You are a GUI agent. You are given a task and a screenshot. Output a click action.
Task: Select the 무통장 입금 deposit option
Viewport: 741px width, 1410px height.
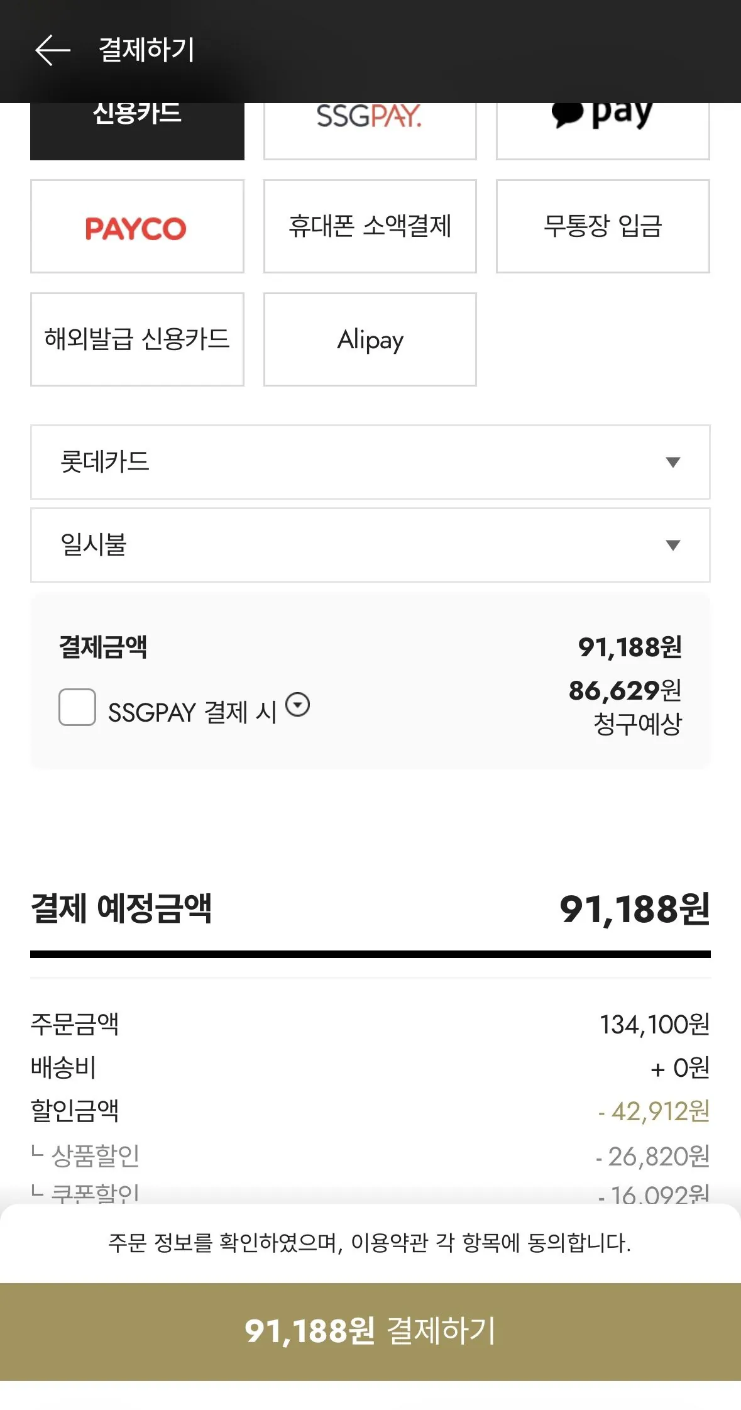click(x=601, y=226)
